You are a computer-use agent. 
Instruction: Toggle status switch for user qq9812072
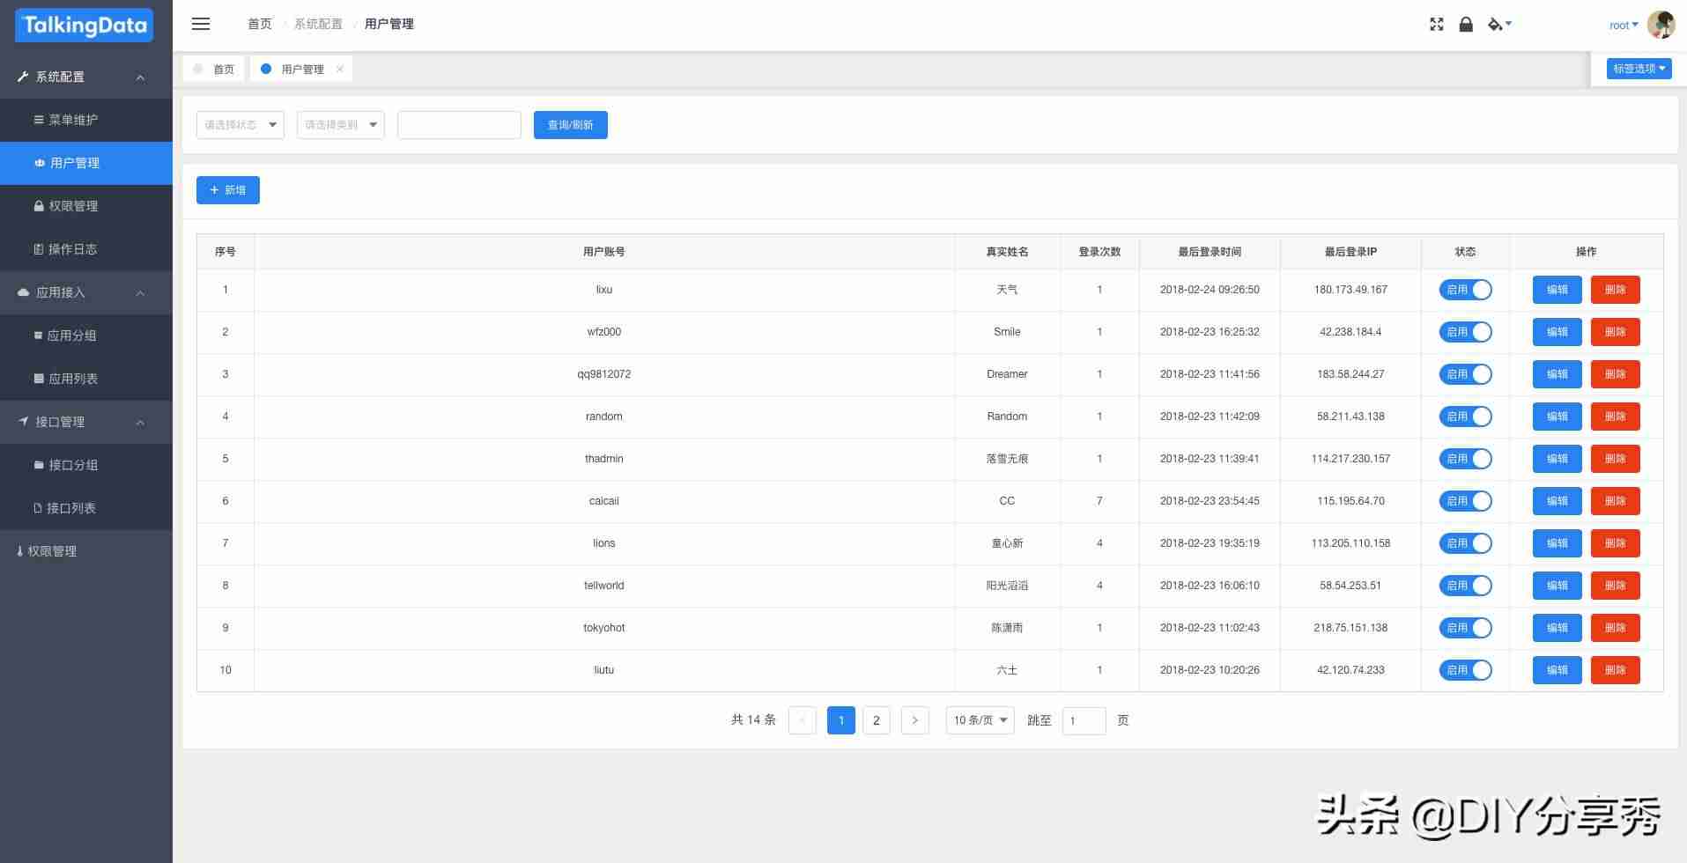[x=1466, y=374]
